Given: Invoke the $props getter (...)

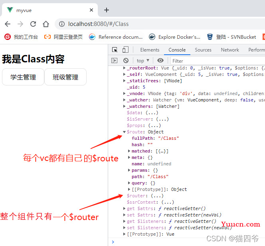Looking at the screenshot, I should [x=154, y=126].
